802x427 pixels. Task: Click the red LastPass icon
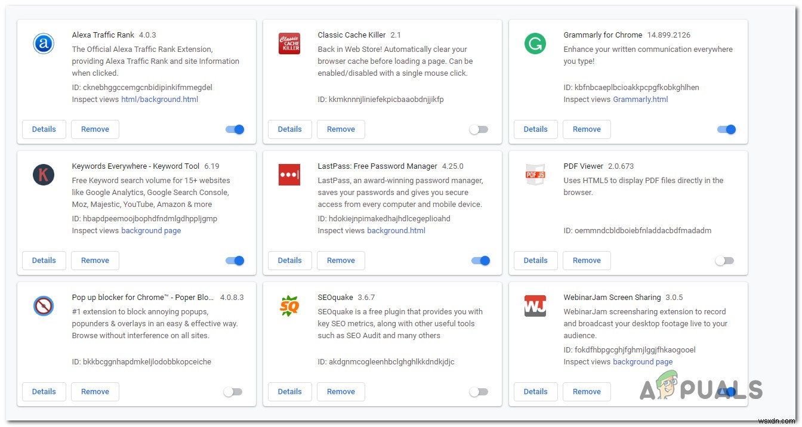coord(289,174)
